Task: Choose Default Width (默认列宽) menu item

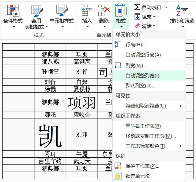Action: point(140,86)
